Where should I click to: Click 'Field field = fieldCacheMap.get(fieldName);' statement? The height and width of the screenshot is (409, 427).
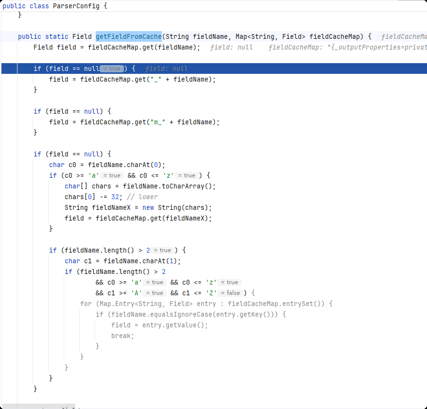click(x=117, y=47)
